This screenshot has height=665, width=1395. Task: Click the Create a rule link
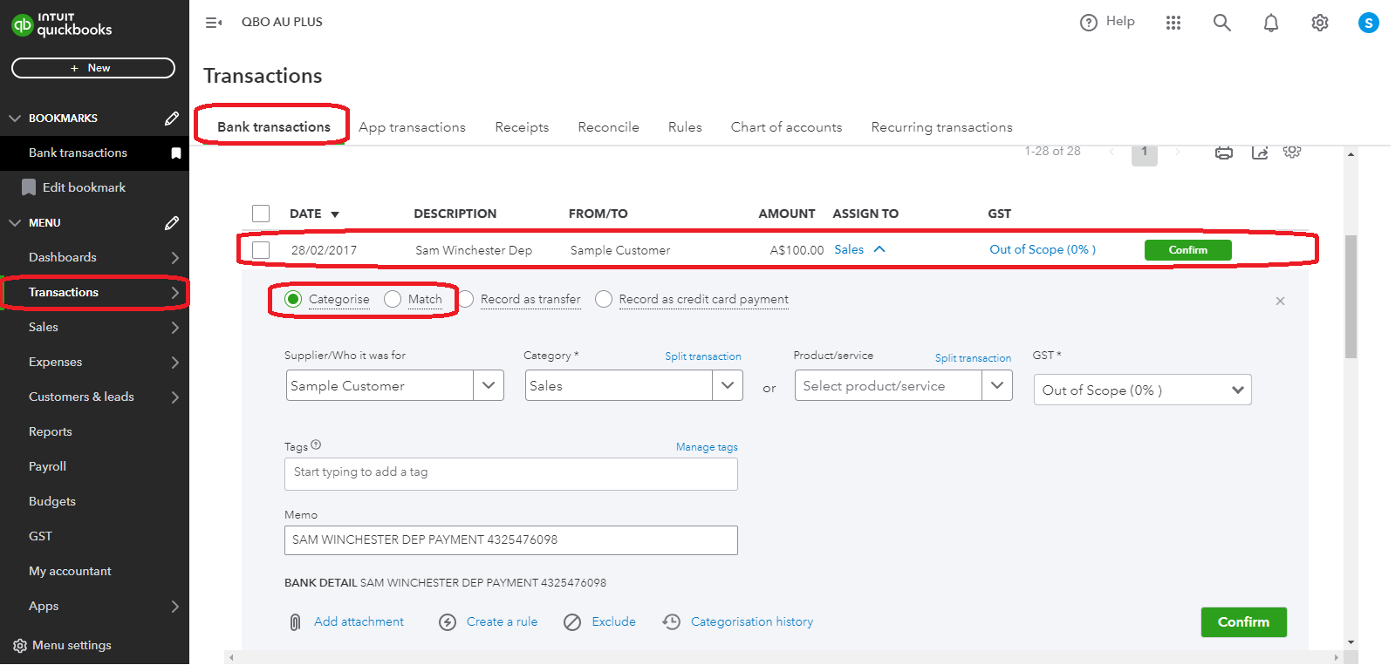point(501,622)
